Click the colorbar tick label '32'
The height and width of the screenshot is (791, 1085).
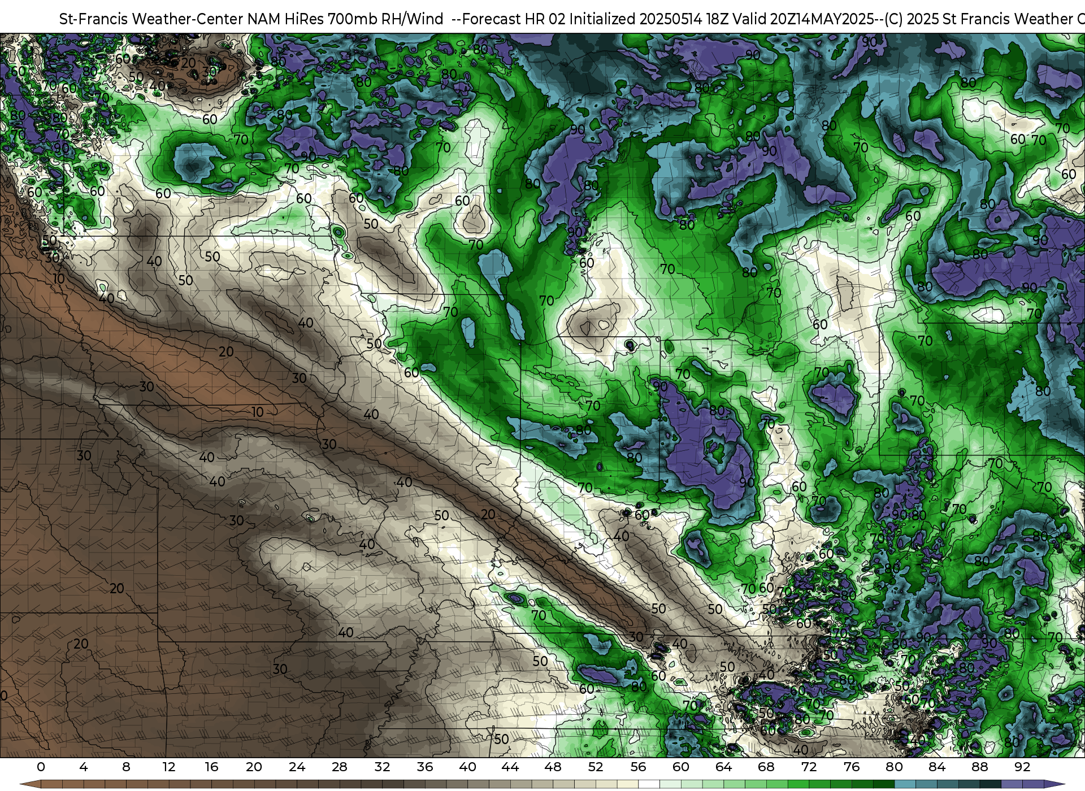(x=382, y=767)
